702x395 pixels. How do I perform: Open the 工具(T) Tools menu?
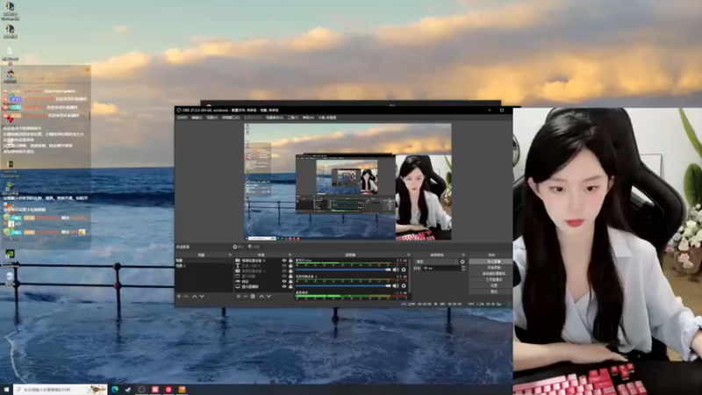tap(293, 118)
